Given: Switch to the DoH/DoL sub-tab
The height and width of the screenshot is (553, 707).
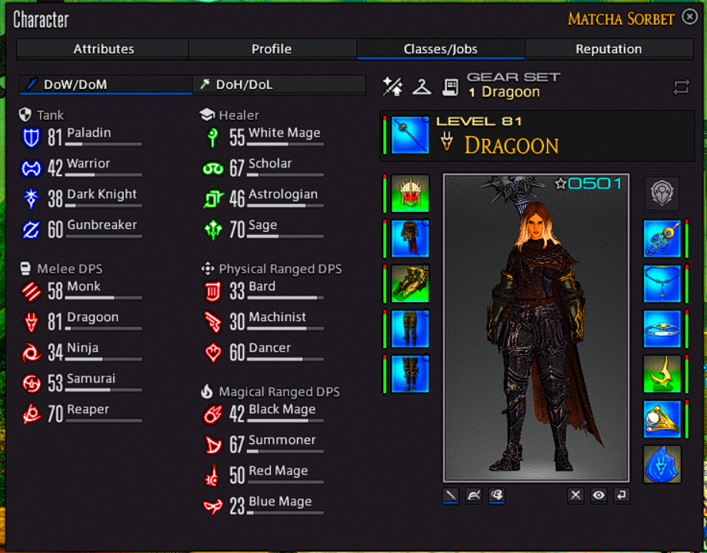Looking at the screenshot, I should point(279,84).
